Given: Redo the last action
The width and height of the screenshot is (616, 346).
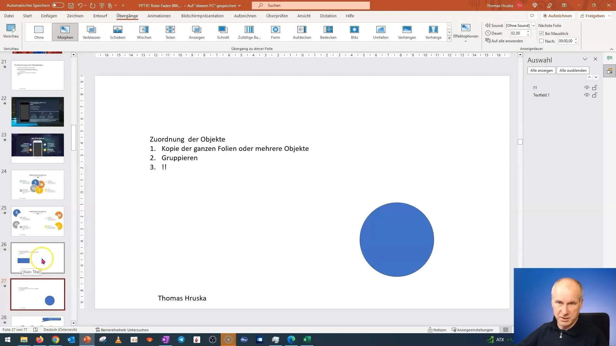Looking at the screenshot, I should 93,5.
